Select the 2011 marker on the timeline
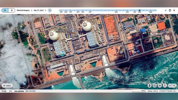Screen dimensions: 178x100 pos(71,10)
